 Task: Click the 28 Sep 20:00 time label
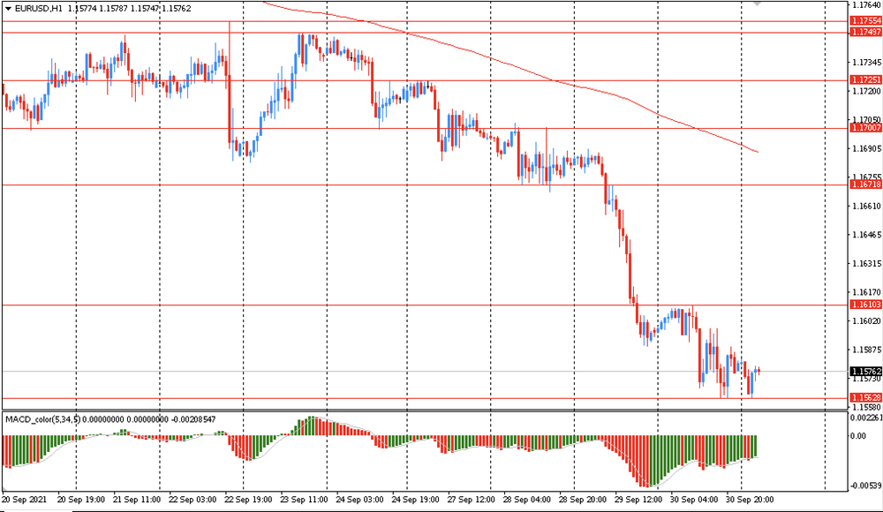pos(582,500)
